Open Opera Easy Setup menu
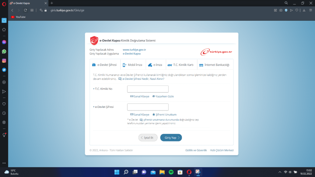The height and width of the screenshot is (177, 315). pos(311,10)
